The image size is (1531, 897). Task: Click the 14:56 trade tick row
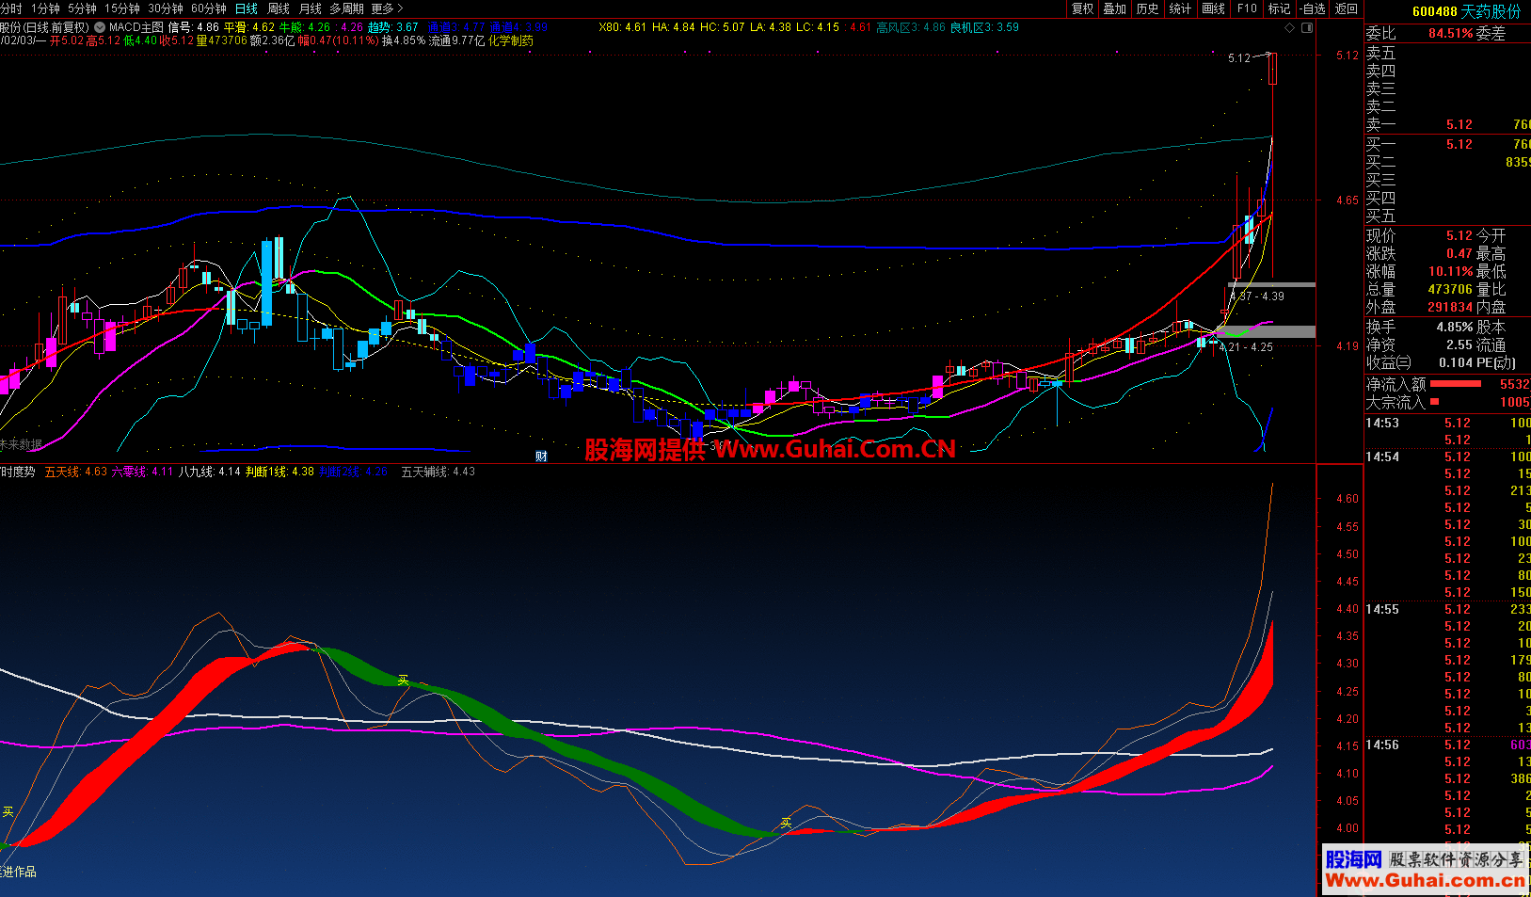(1447, 745)
